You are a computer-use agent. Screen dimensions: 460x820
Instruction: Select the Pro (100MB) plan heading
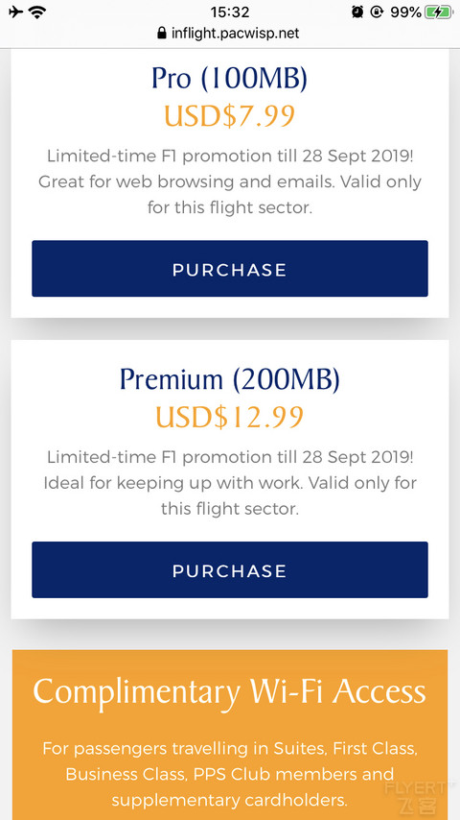point(230,79)
